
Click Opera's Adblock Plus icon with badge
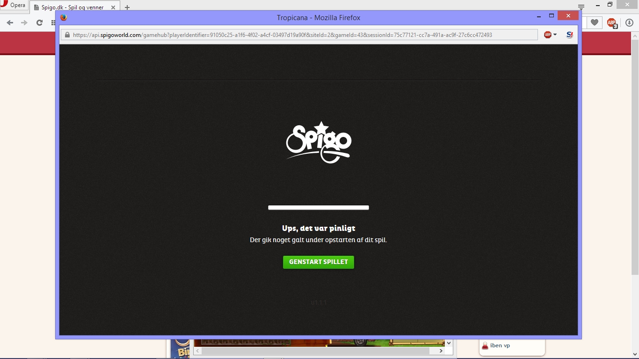click(611, 22)
